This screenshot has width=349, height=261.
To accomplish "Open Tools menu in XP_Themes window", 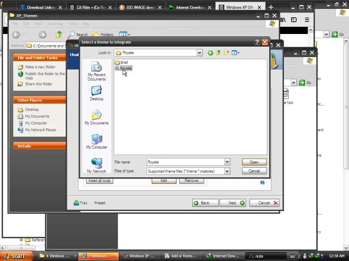I will pos(73,24).
